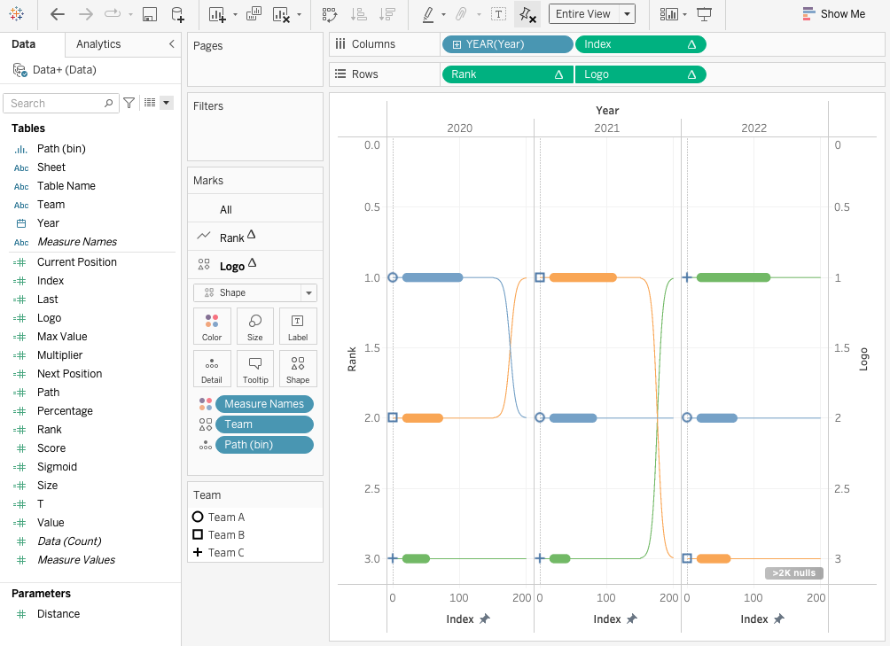Click the 2021 year column header
Image resolution: width=890 pixels, height=646 pixels.
tap(606, 128)
